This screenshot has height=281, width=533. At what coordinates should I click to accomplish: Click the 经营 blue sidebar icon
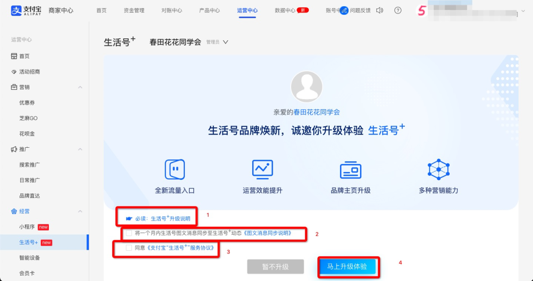tap(14, 211)
